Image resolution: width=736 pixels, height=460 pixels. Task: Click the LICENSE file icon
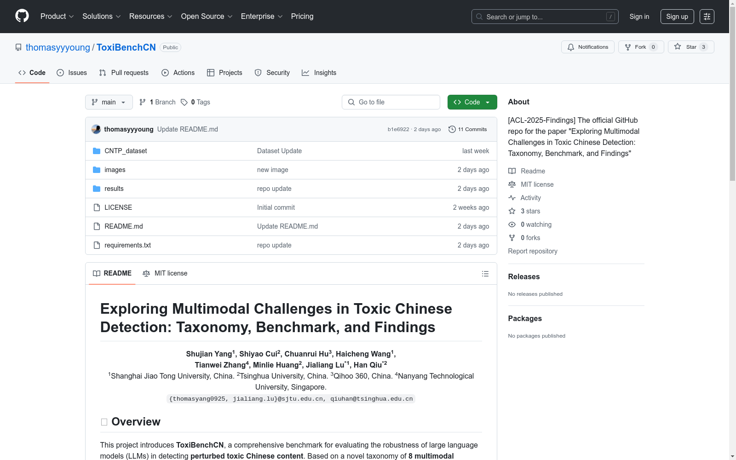pyautogui.click(x=97, y=207)
